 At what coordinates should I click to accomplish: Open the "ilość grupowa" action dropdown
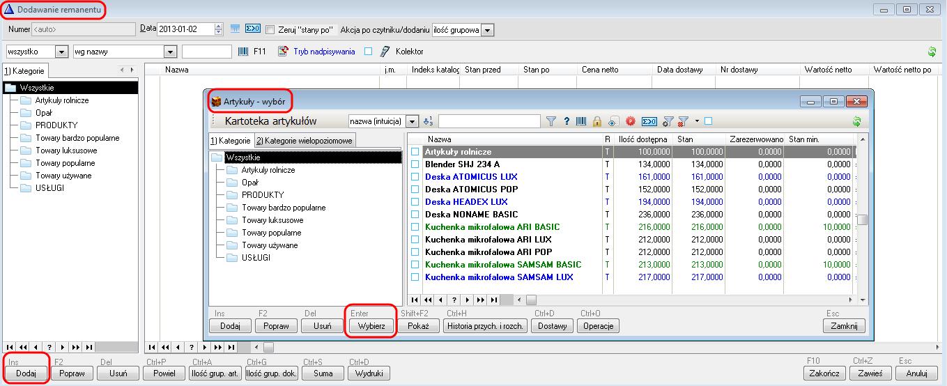tap(488, 29)
